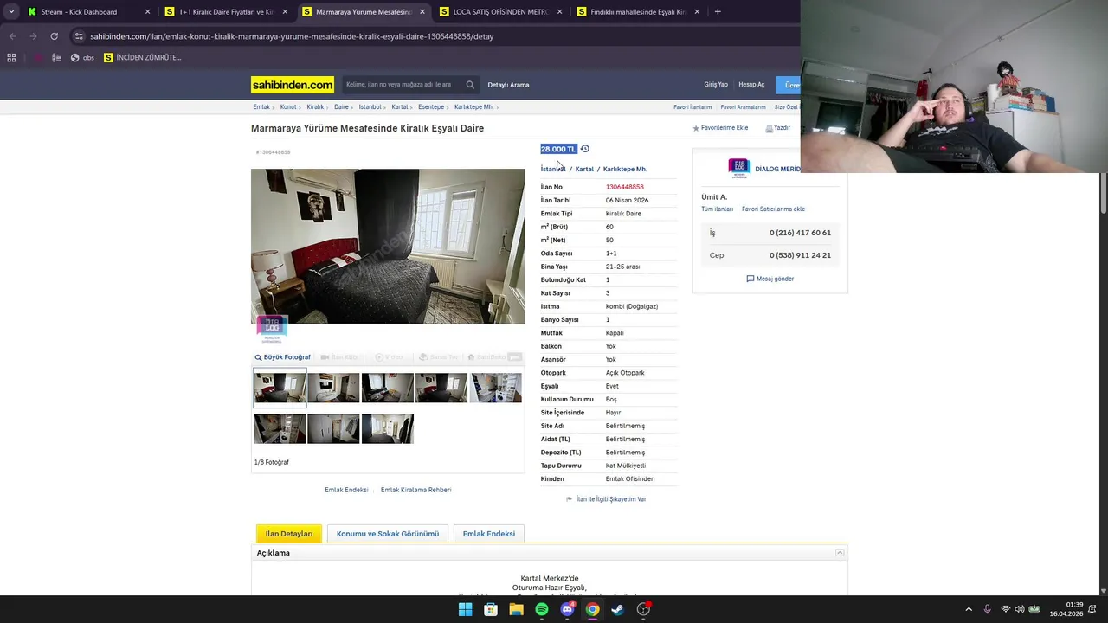Screen dimensions: 1108x623
Task: Select the washing machine thumbnail in second row
Action: pyautogui.click(x=280, y=429)
